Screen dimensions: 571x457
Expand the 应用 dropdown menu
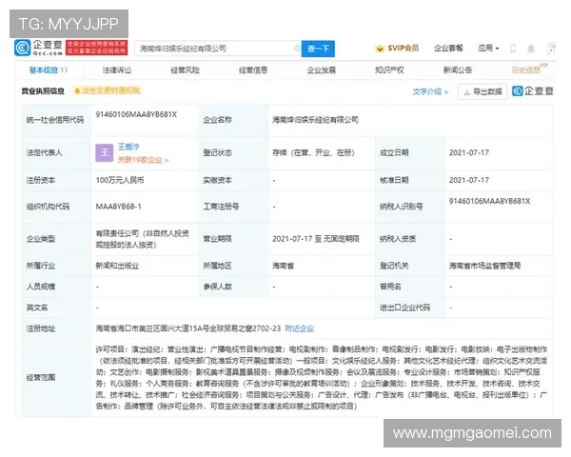coord(488,49)
